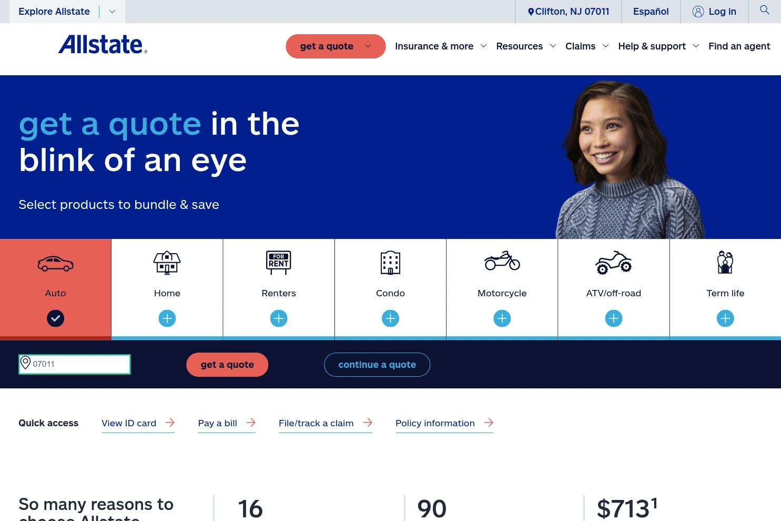Open the search magnifier icon
This screenshot has width=781, height=521.
coord(765,10)
